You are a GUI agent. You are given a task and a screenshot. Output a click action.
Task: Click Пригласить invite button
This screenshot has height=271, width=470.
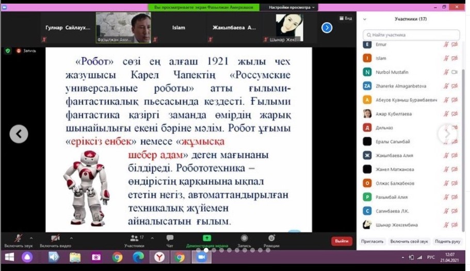(x=372, y=241)
